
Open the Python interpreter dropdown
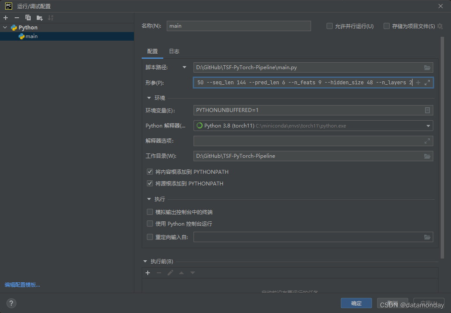tap(428, 126)
